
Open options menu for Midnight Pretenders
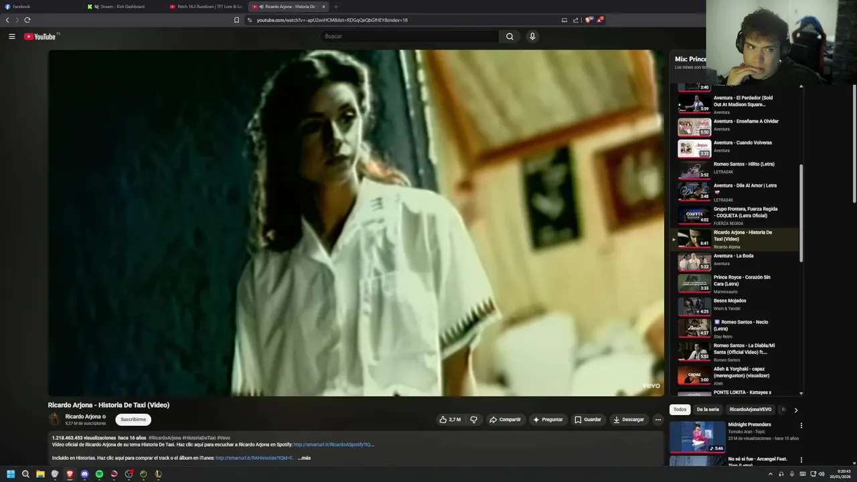pyautogui.click(x=801, y=425)
